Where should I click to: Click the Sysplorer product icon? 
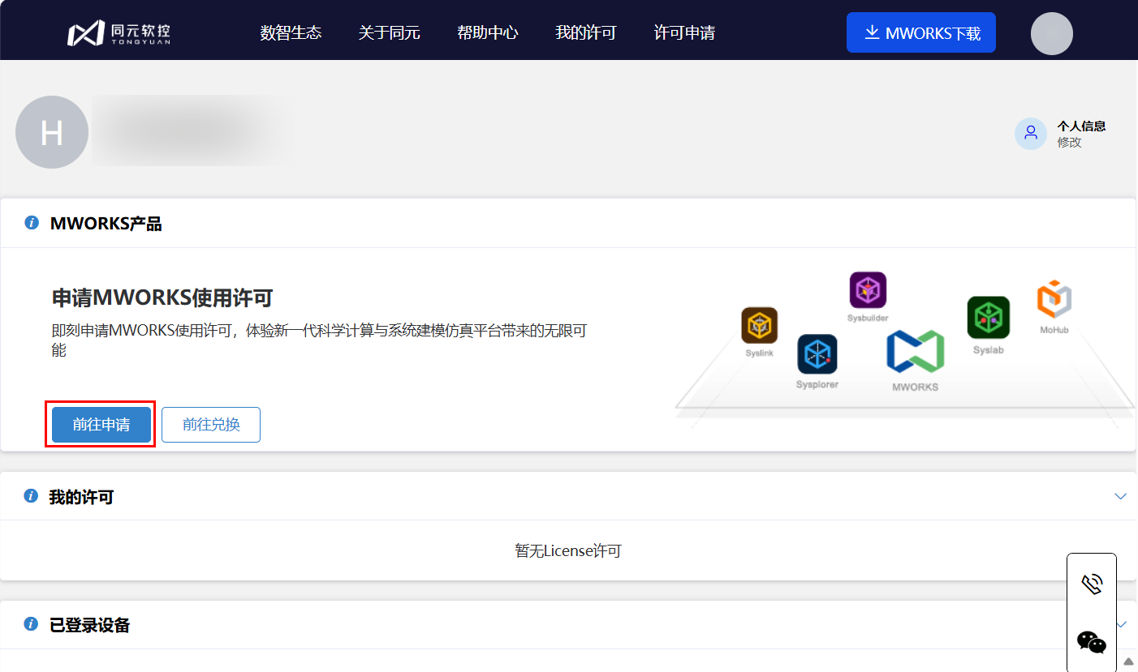click(817, 354)
